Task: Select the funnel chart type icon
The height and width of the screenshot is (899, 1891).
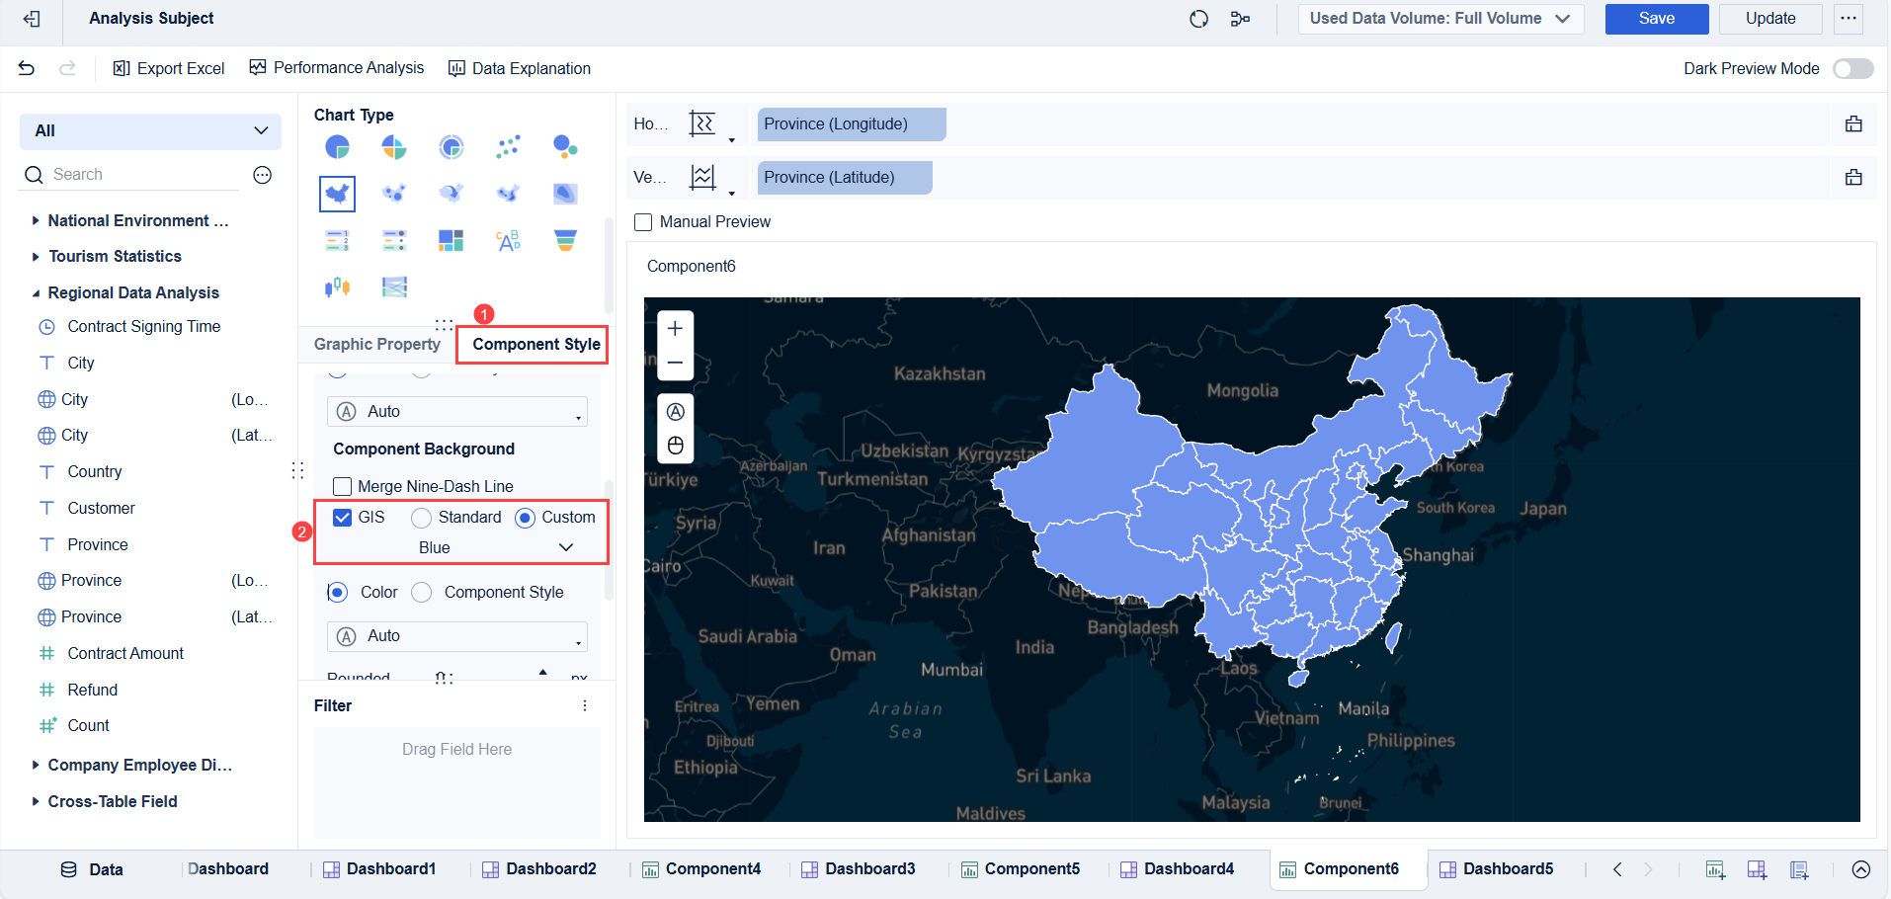Action: (565, 240)
